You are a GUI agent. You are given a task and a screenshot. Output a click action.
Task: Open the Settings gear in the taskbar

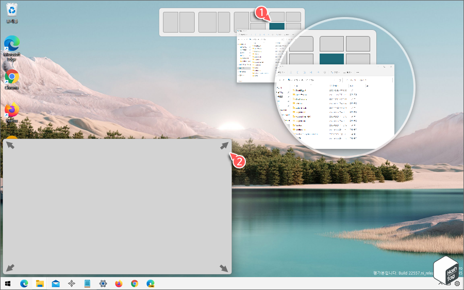tap(103, 284)
